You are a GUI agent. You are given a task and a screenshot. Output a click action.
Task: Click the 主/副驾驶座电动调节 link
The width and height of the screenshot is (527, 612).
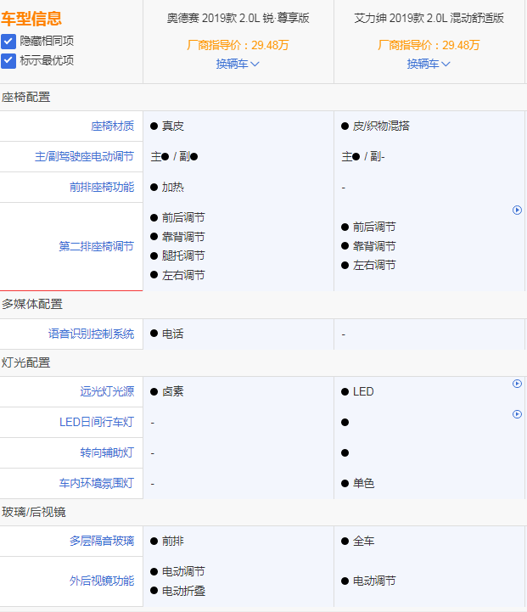(84, 156)
